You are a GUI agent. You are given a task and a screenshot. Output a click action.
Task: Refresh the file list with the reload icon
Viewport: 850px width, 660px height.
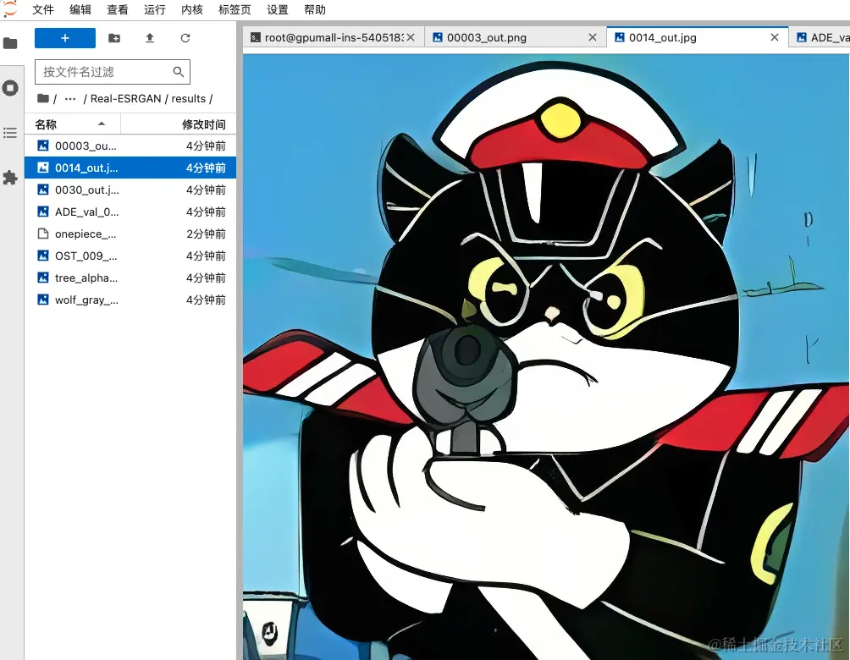click(x=185, y=38)
